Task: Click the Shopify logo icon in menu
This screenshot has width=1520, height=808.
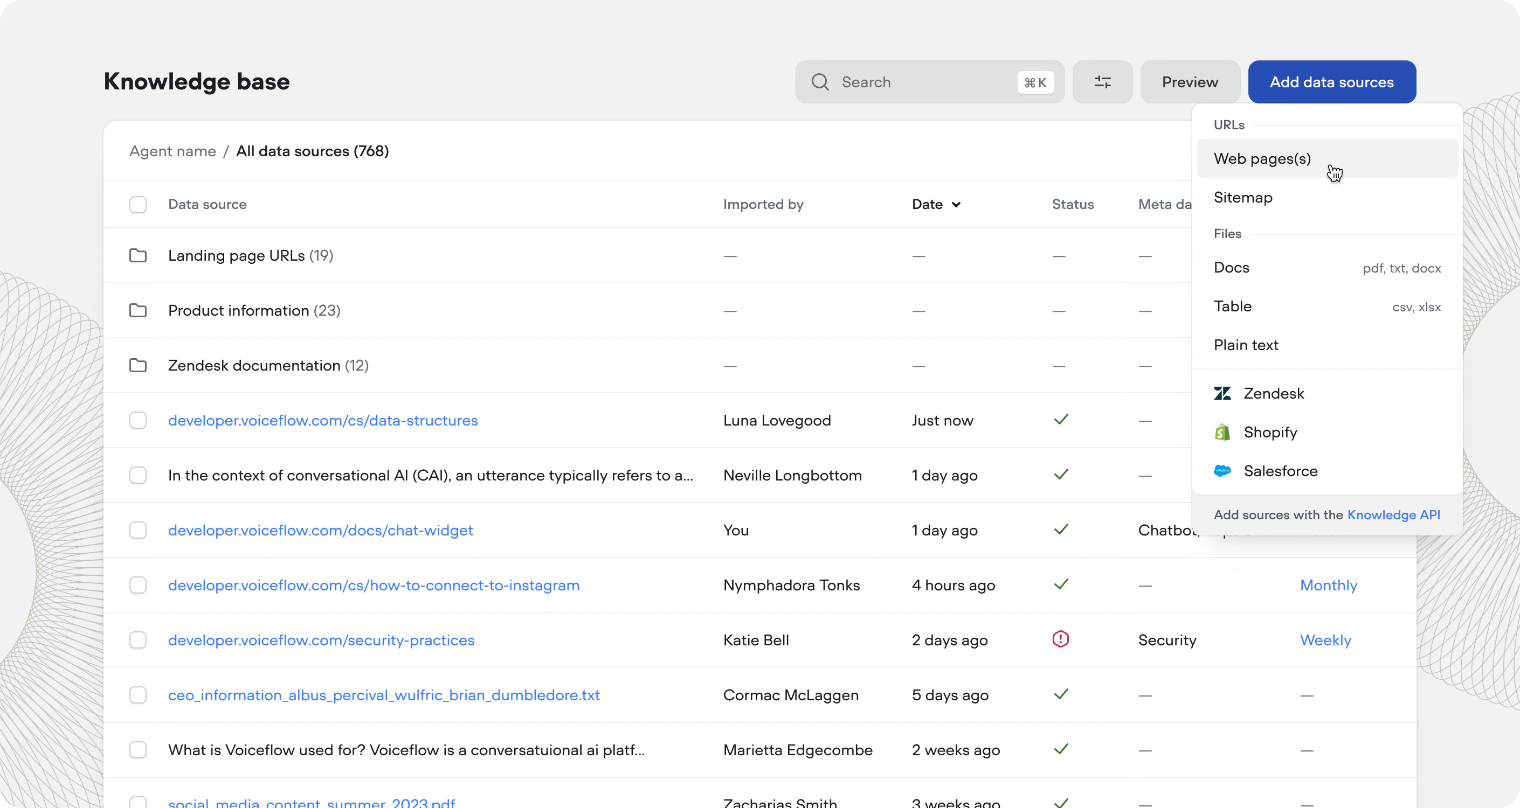Action: 1222,433
